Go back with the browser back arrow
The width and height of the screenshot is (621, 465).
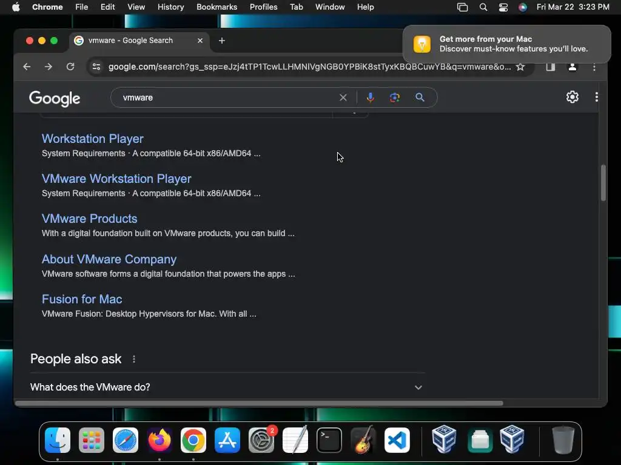pos(27,67)
